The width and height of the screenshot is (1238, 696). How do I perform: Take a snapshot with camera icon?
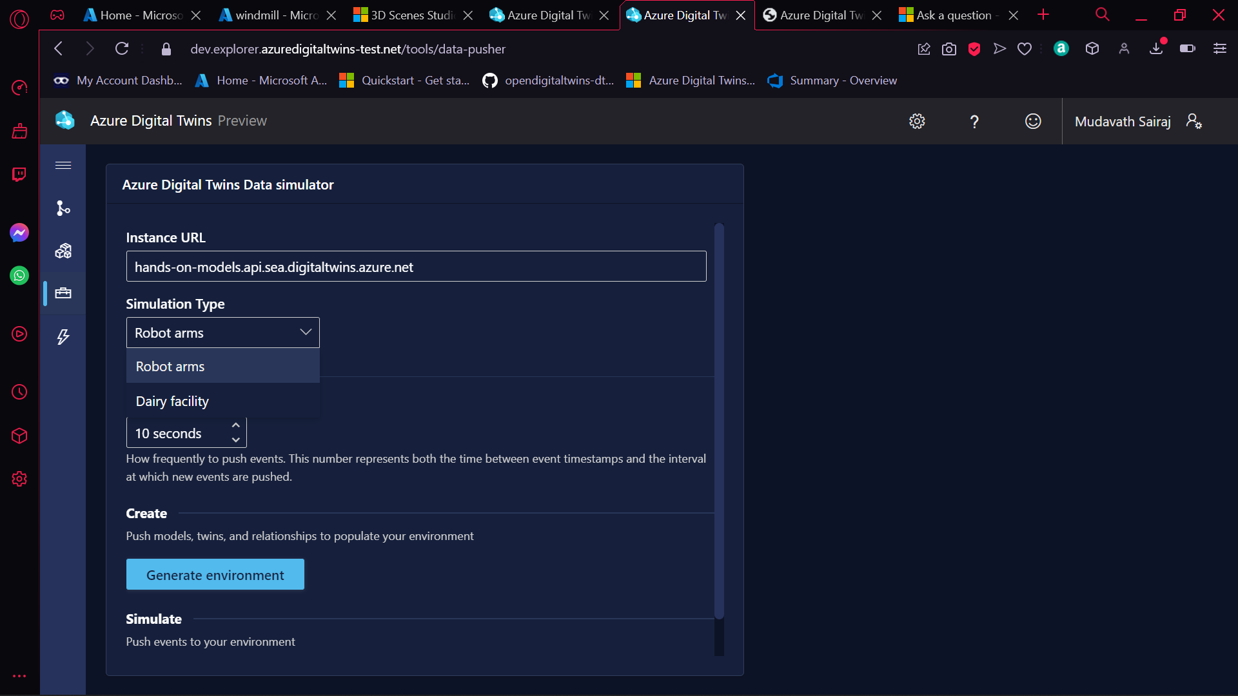coord(949,49)
